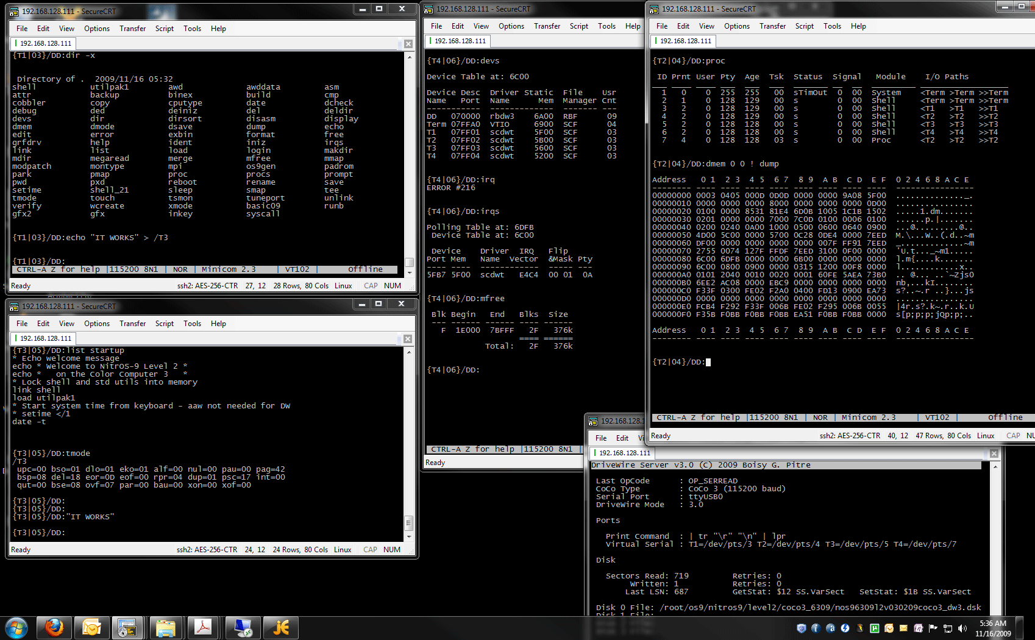Select the SecureCRT taskbar button
Image resolution: width=1035 pixels, height=640 pixels.
coord(127,628)
